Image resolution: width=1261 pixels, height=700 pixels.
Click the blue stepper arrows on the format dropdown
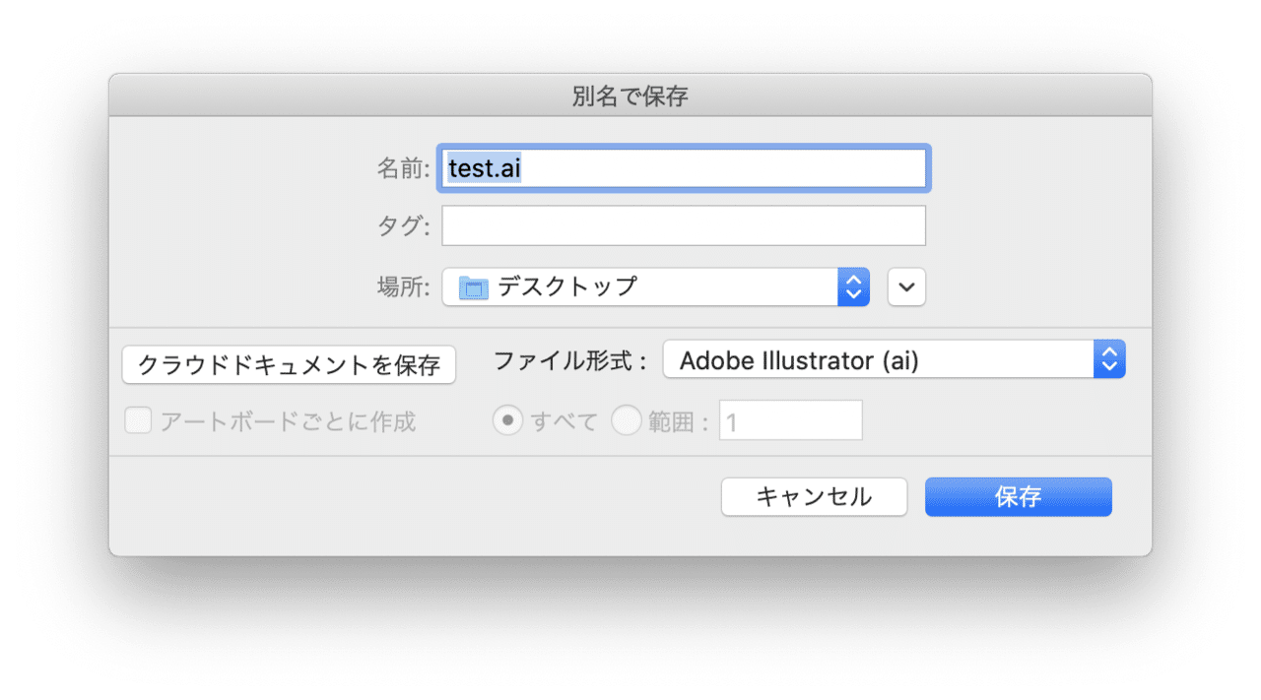[1108, 358]
